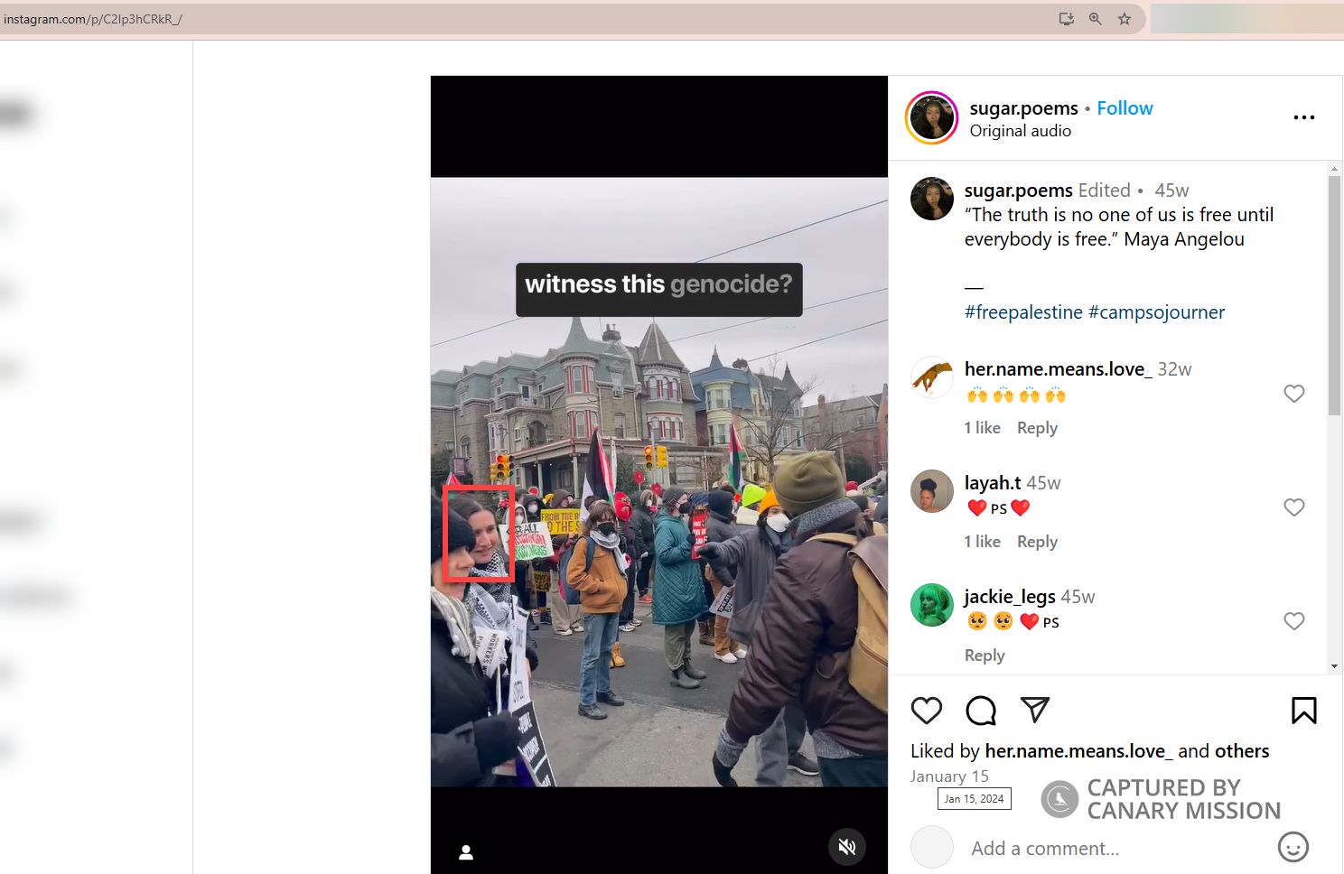Reply to layah.t's comment
Viewport: 1344px width, 874px height.
(x=1037, y=542)
